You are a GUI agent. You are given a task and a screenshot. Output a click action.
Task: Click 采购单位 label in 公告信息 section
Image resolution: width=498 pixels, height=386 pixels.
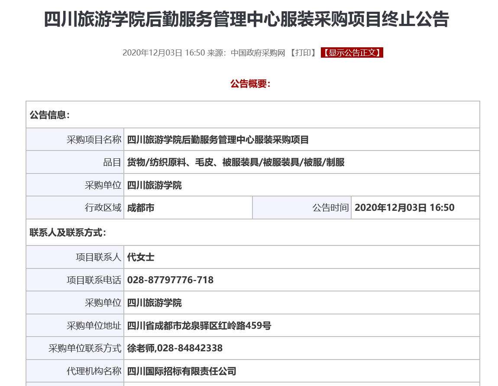(x=75, y=185)
